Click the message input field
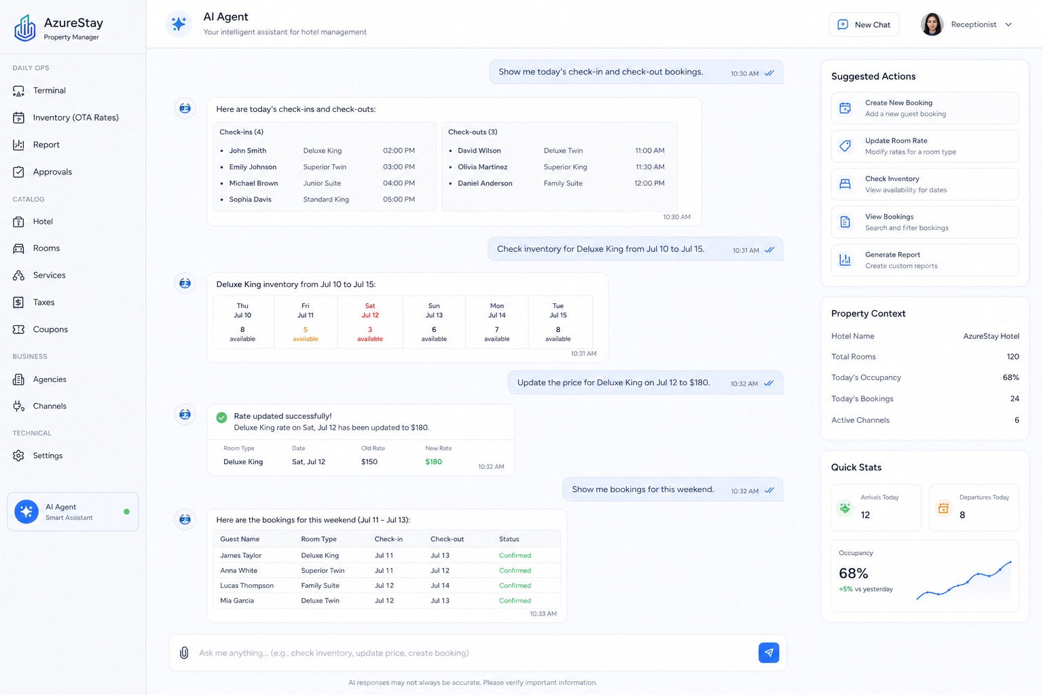 (475, 653)
